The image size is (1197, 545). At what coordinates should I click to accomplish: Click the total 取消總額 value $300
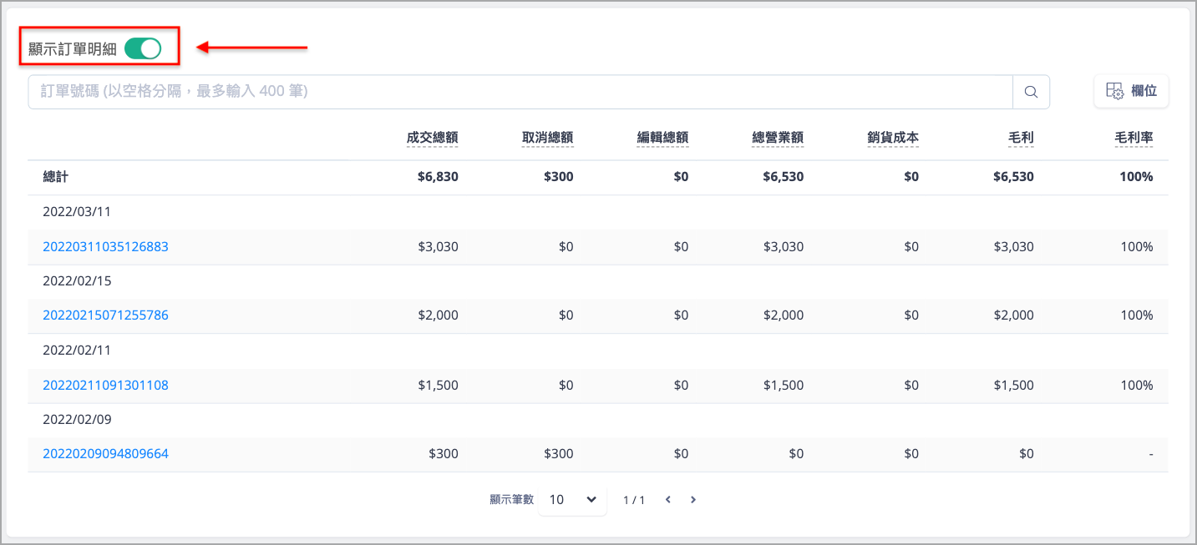click(x=559, y=177)
